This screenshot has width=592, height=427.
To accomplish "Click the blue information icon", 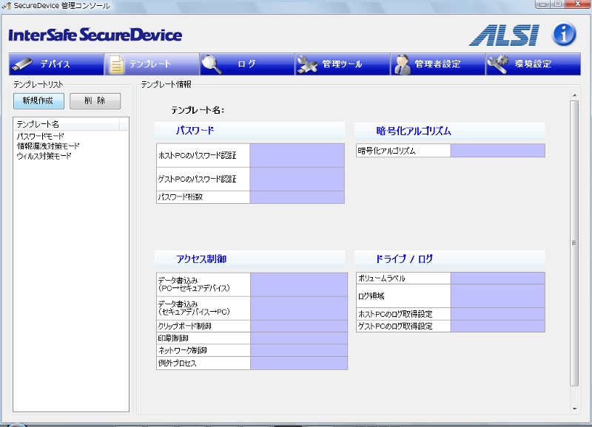I will 564,34.
